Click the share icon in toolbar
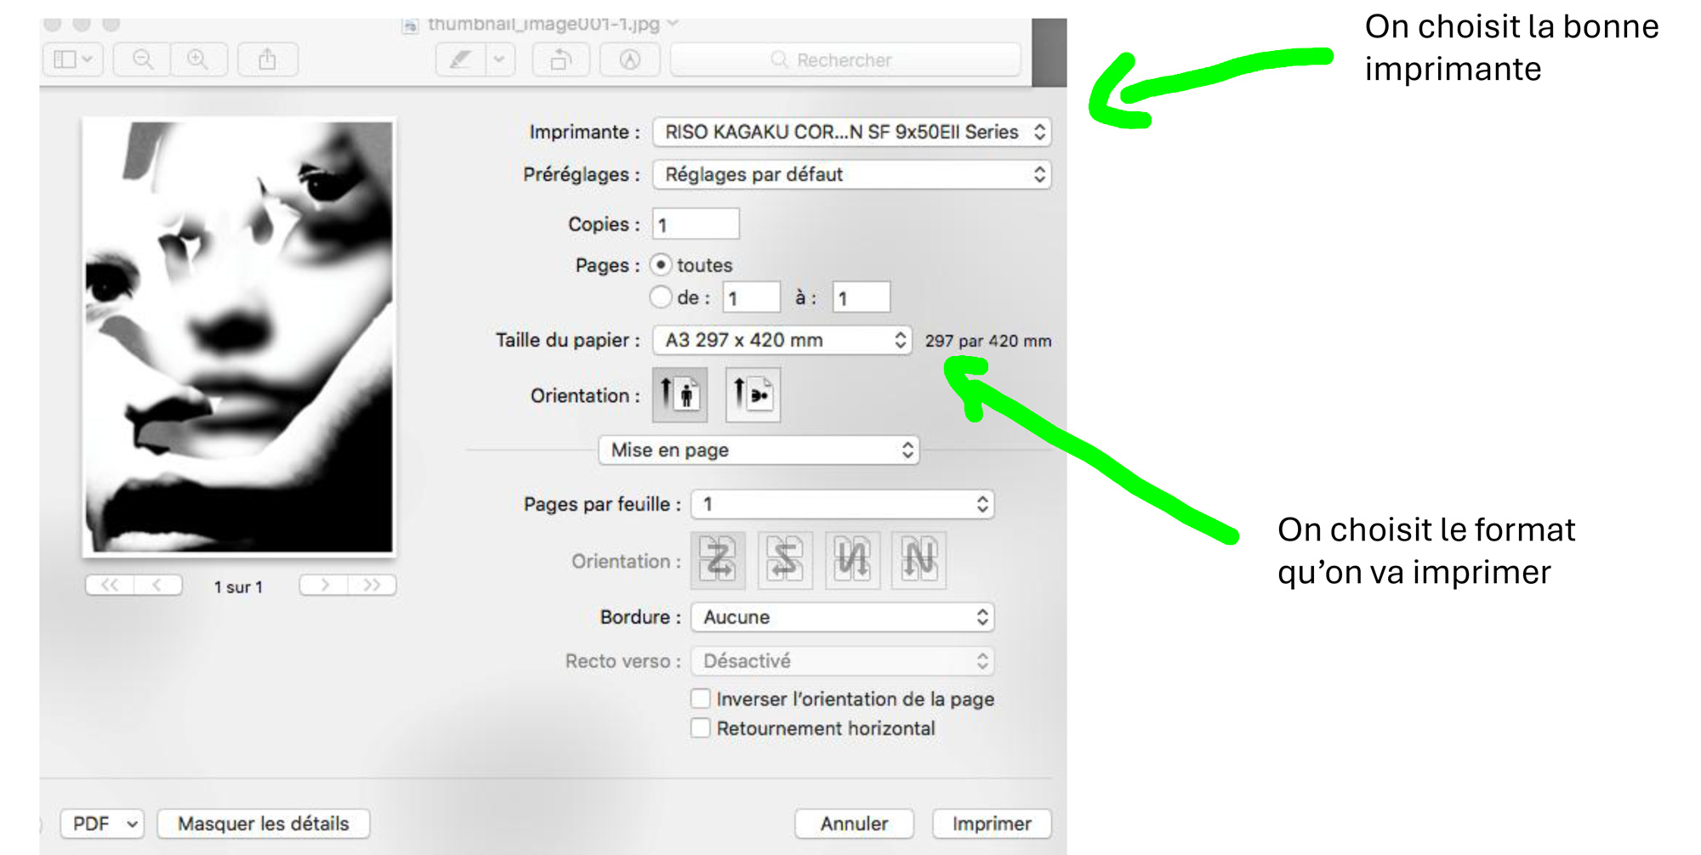 pos(267,59)
